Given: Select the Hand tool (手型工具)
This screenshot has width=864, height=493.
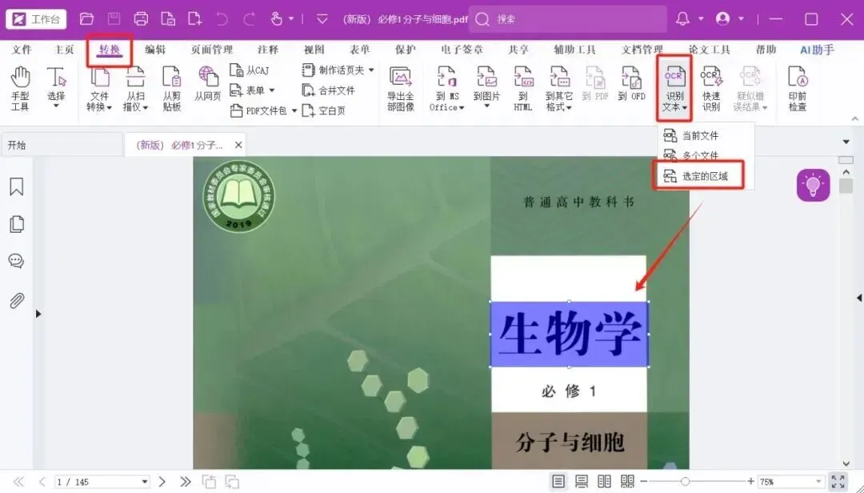Looking at the screenshot, I should (20, 89).
